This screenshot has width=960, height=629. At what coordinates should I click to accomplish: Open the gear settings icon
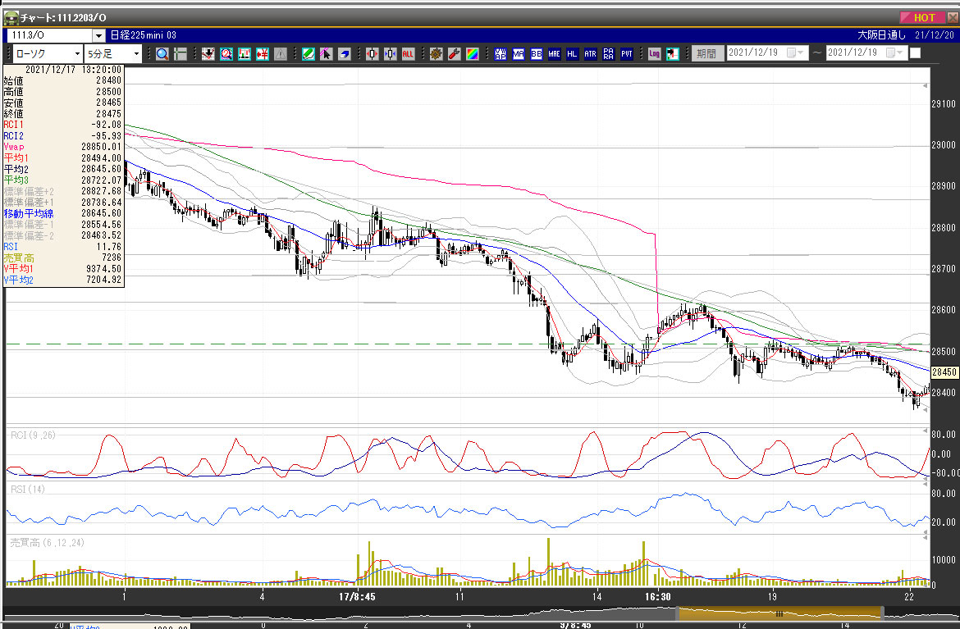pyautogui.click(x=436, y=54)
